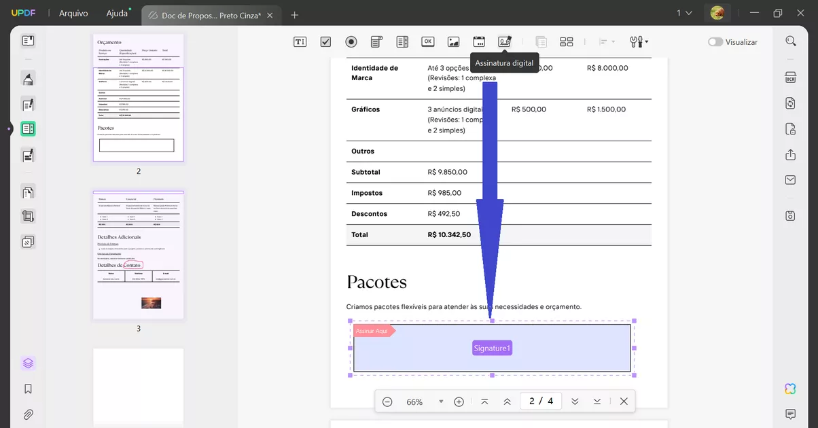This screenshot has width=818, height=428.
Task: Zoom in using the plus button
Action: coord(459,402)
